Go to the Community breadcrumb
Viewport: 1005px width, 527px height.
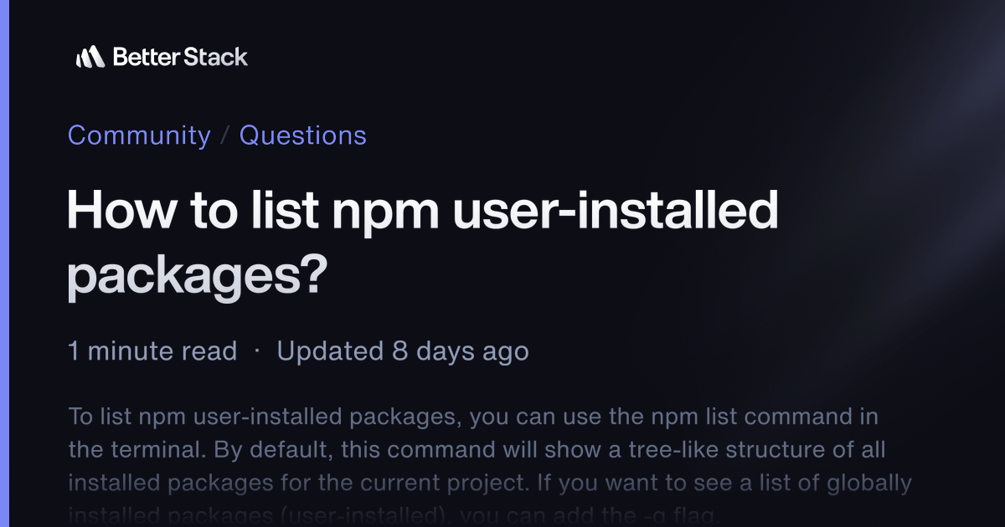pos(139,136)
